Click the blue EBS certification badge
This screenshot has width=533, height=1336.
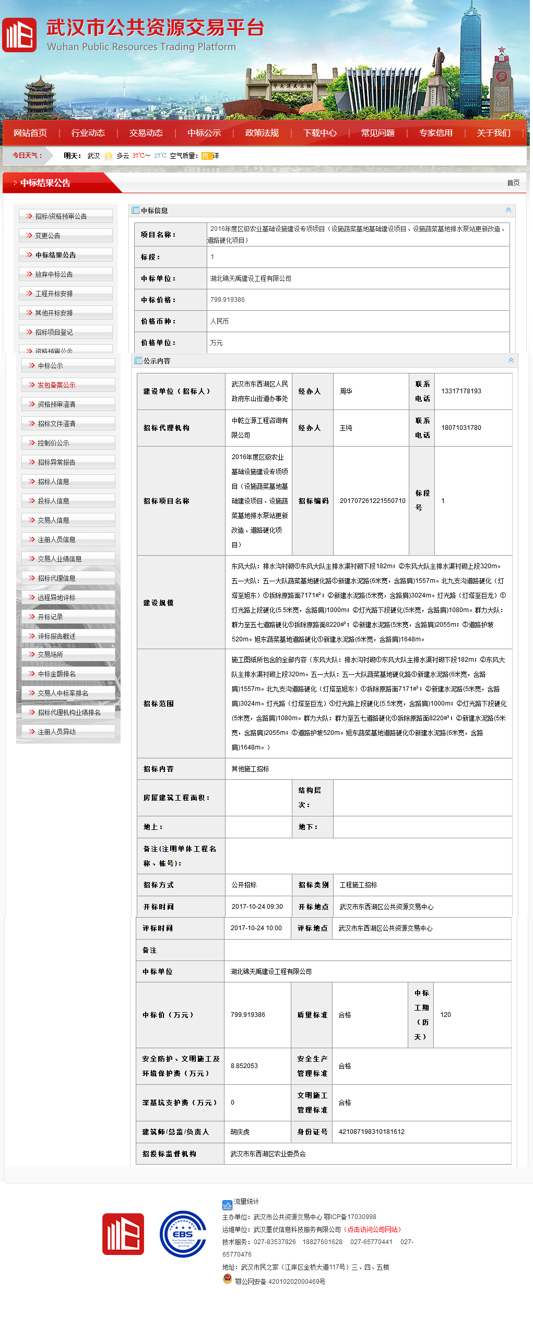coord(183,1234)
